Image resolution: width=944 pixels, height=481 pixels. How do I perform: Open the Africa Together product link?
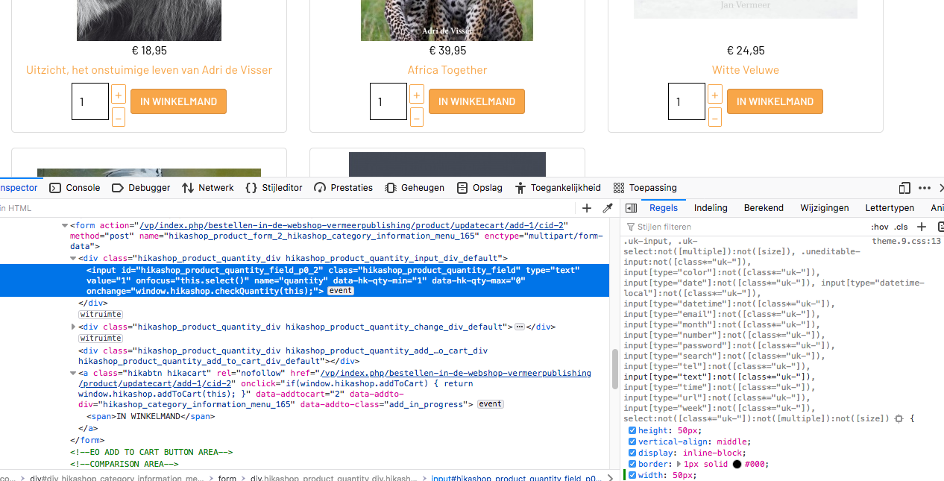point(447,70)
